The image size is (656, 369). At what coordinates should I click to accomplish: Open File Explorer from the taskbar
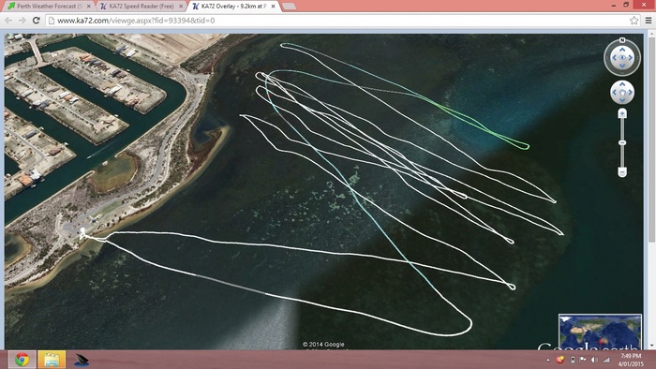point(52,360)
